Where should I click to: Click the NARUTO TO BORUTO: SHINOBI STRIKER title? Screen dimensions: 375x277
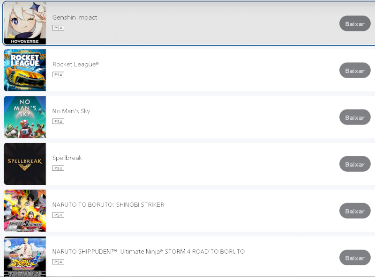(108, 204)
